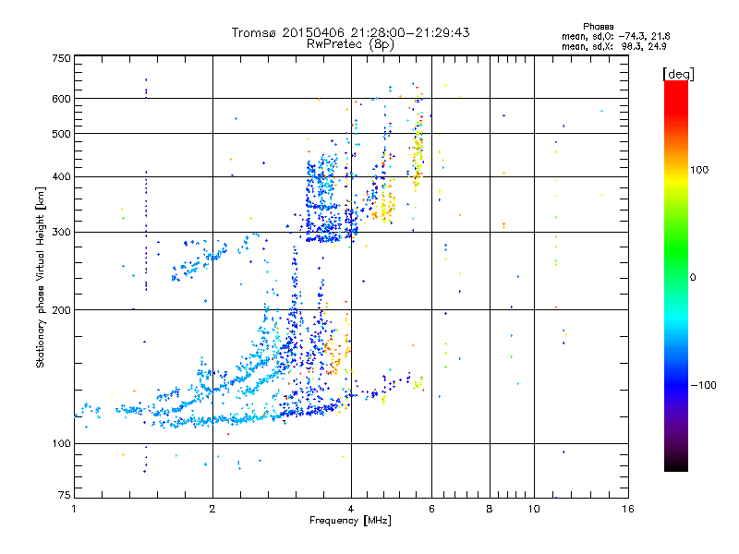
Task: Click the y-axis "600" tick label
Action: point(61,99)
